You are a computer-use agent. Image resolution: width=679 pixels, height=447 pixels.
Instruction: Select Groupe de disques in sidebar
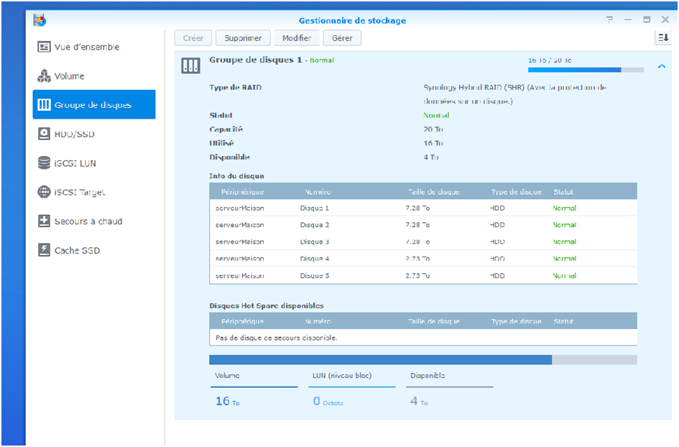coord(93,105)
